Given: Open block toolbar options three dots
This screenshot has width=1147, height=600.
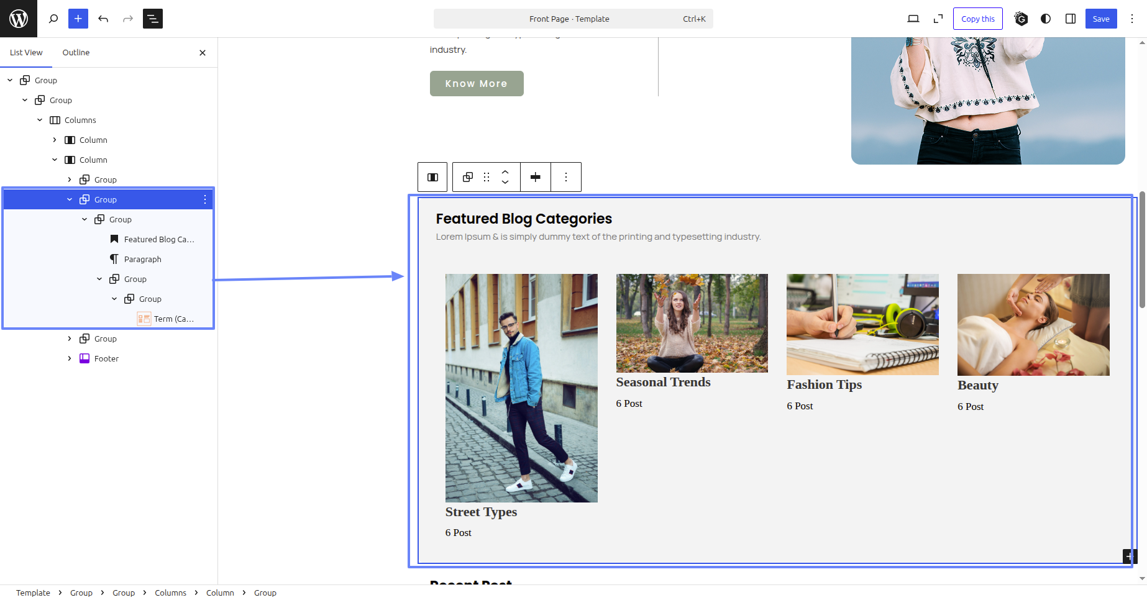Looking at the screenshot, I should (566, 177).
